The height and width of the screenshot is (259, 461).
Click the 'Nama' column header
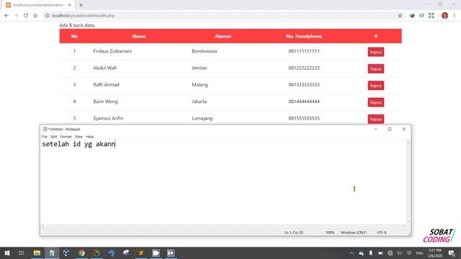pyautogui.click(x=139, y=36)
